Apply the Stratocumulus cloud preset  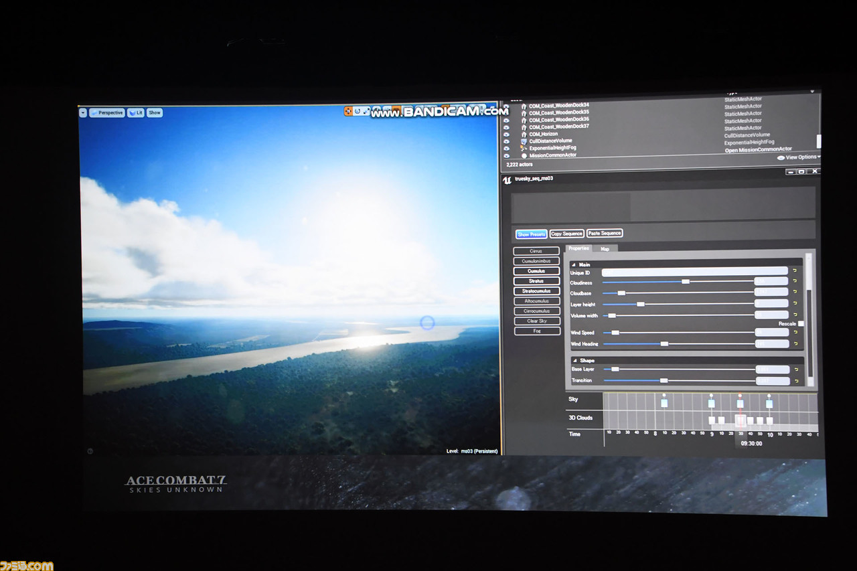pos(536,291)
